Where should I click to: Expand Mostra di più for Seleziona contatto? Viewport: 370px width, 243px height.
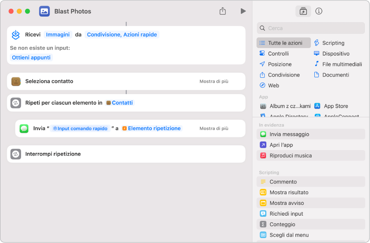click(x=214, y=81)
